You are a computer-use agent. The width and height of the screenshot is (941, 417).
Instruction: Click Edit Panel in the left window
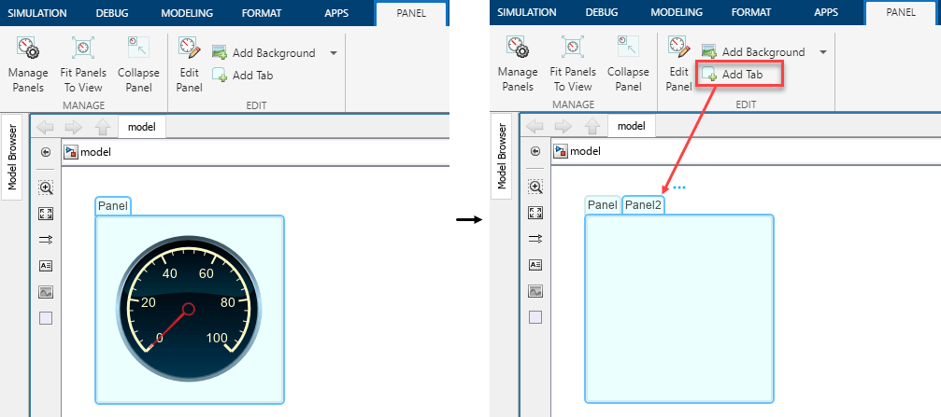tap(189, 64)
